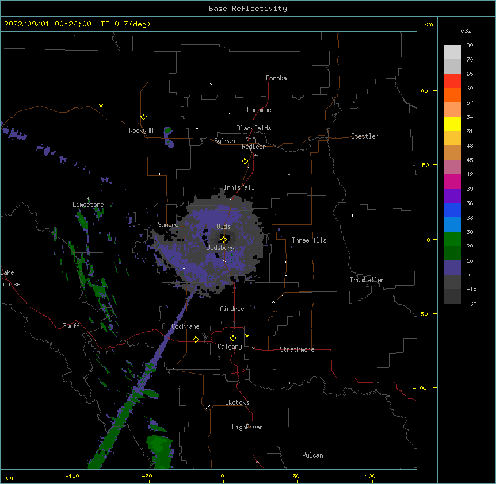
Task: Click the Ponoka city label
Action: [276, 78]
